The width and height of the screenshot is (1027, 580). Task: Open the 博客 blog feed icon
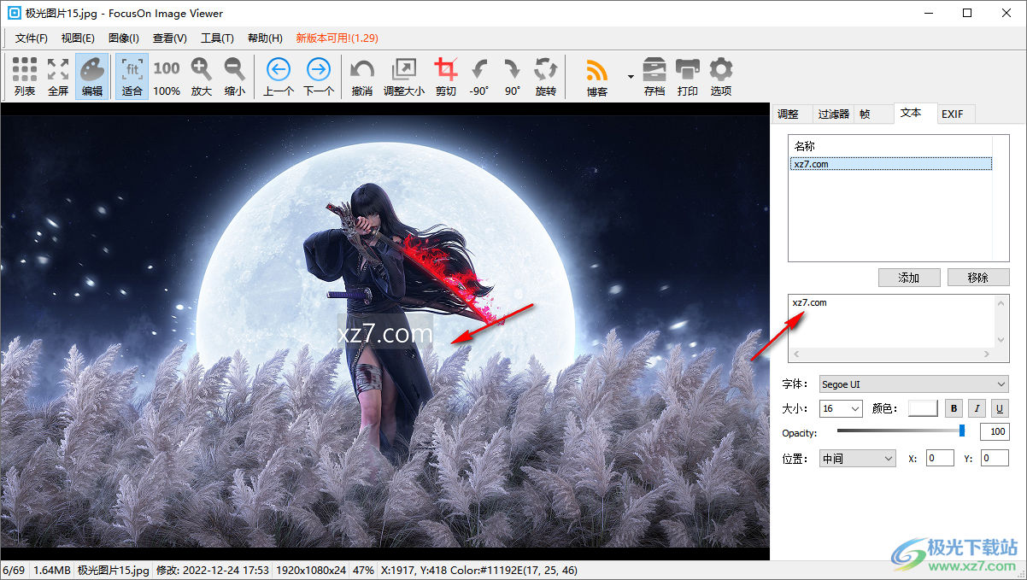point(596,77)
